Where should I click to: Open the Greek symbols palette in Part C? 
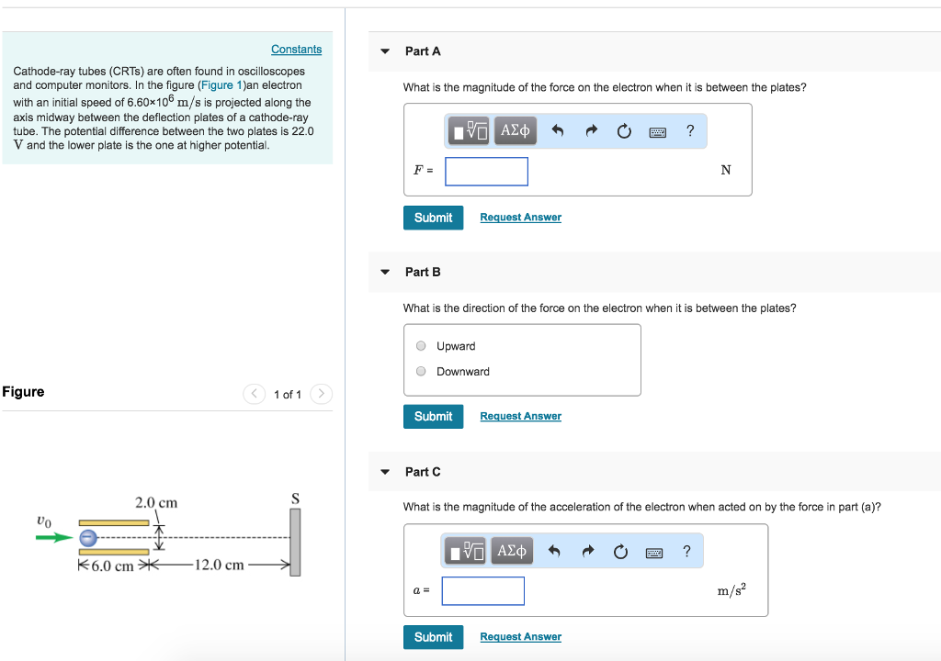512,552
